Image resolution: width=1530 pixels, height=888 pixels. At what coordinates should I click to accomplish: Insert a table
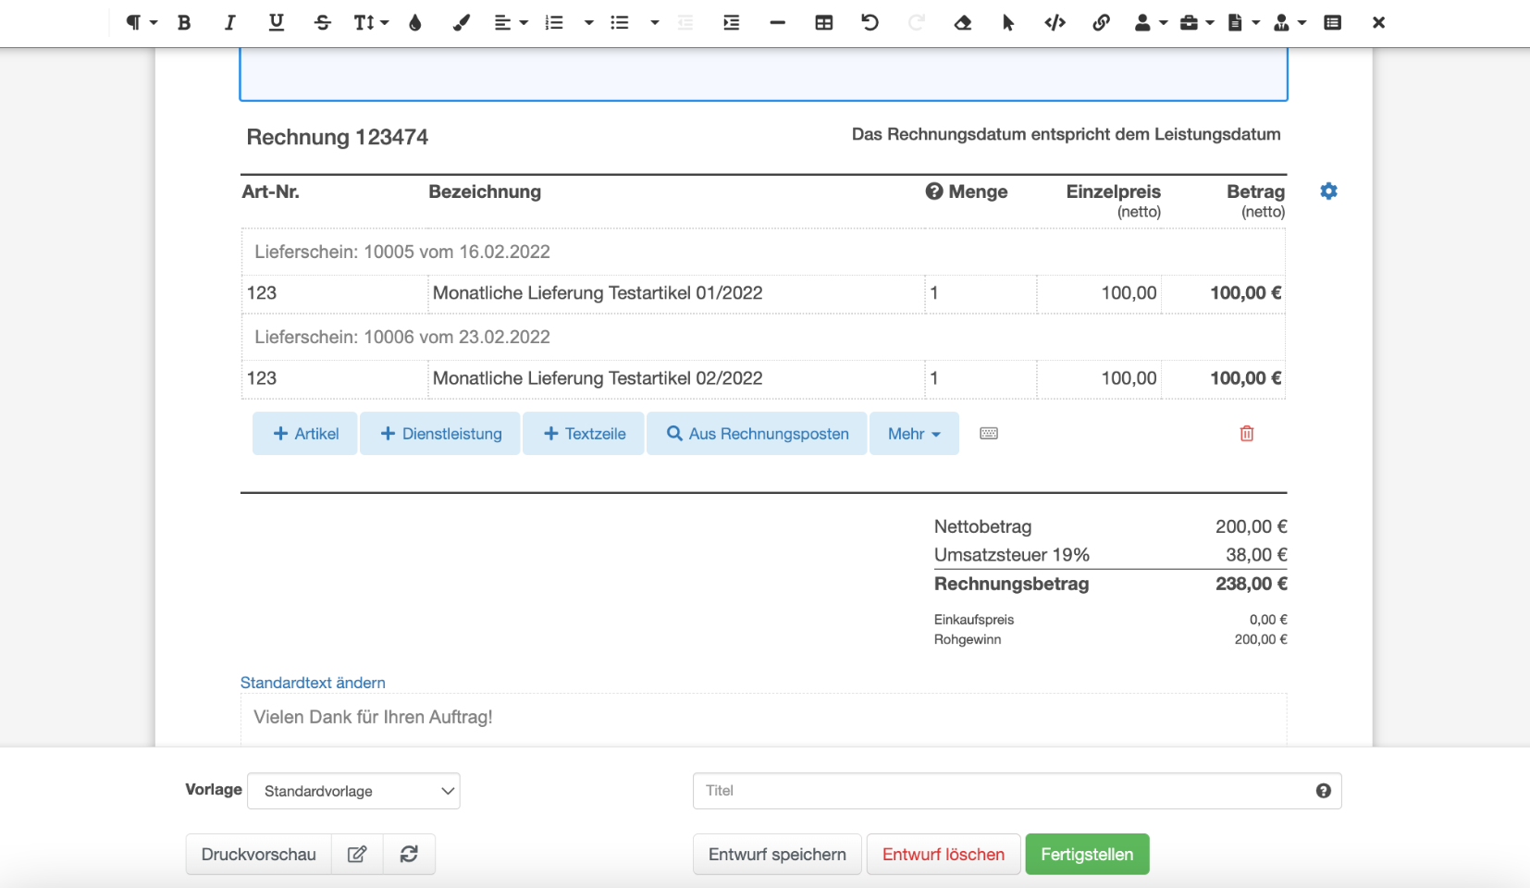823,22
